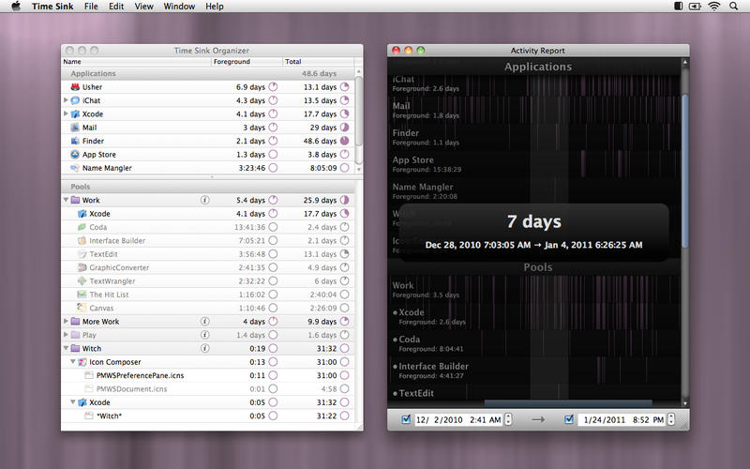Viewport: 750px width, 469px height.
Task: Click Interface Builder entry in Activity Report
Action: point(534,371)
